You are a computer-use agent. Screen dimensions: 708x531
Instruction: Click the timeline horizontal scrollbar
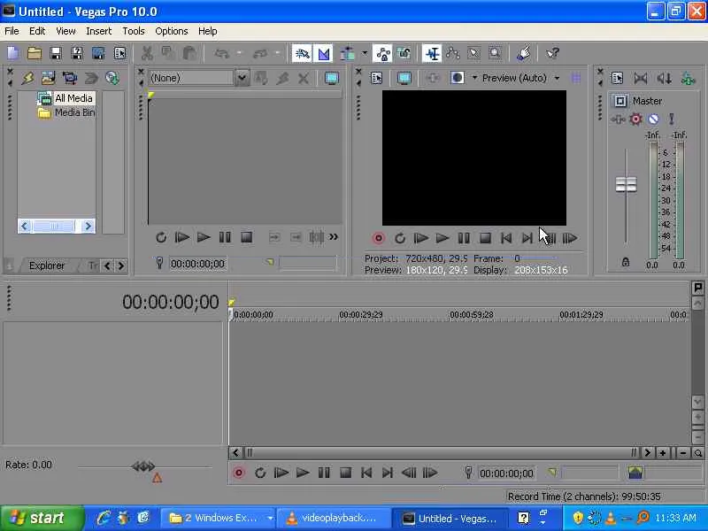[x=441, y=452]
